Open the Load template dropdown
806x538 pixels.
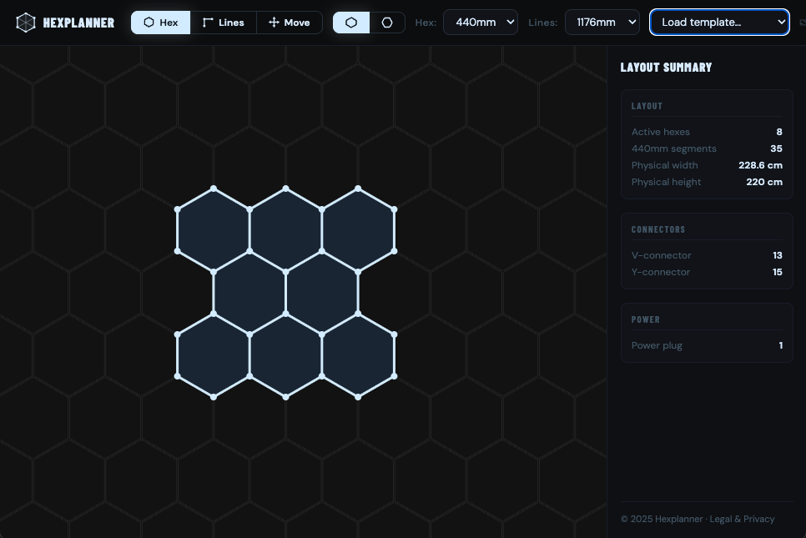(x=719, y=22)
